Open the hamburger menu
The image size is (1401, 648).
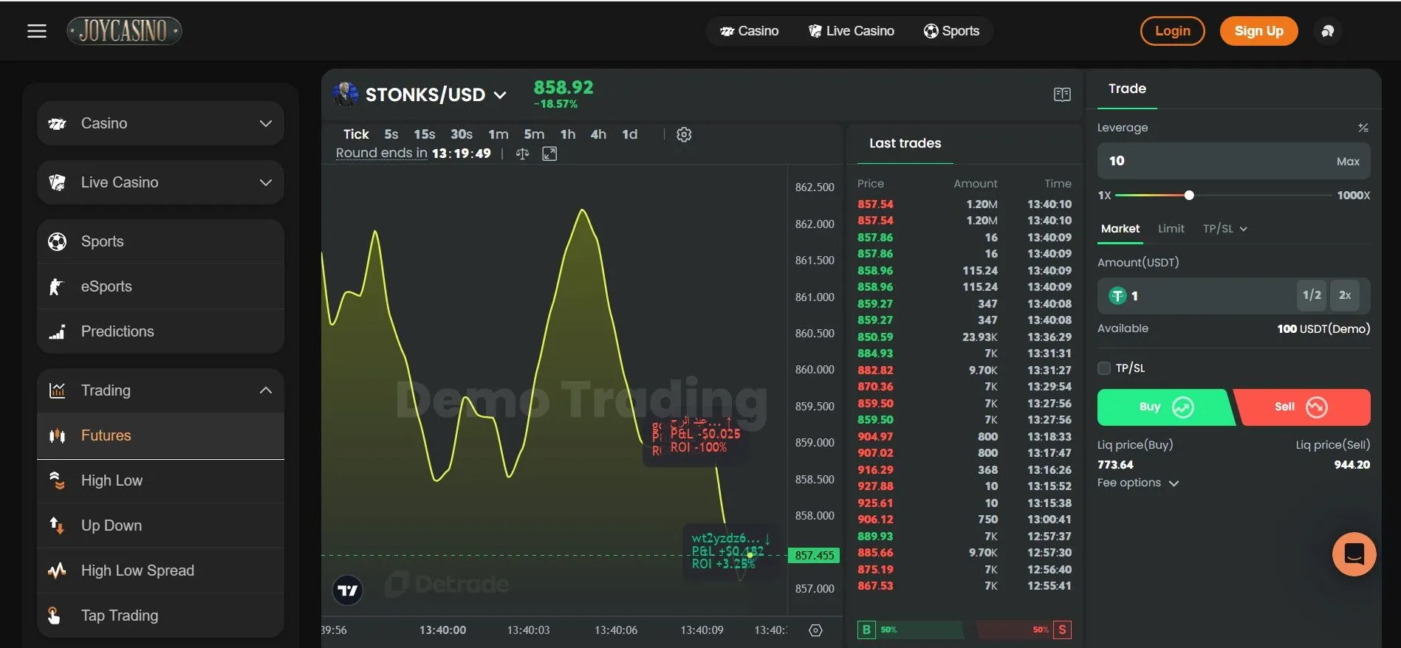[37, 31]
